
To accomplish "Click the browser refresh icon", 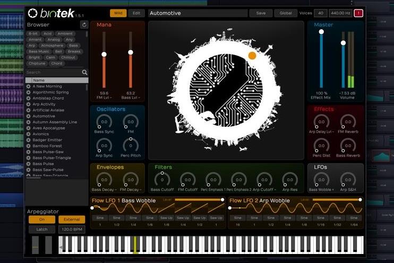I will 84,24.
